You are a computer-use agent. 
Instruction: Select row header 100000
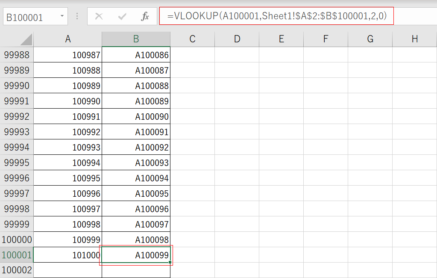[17, 240]
